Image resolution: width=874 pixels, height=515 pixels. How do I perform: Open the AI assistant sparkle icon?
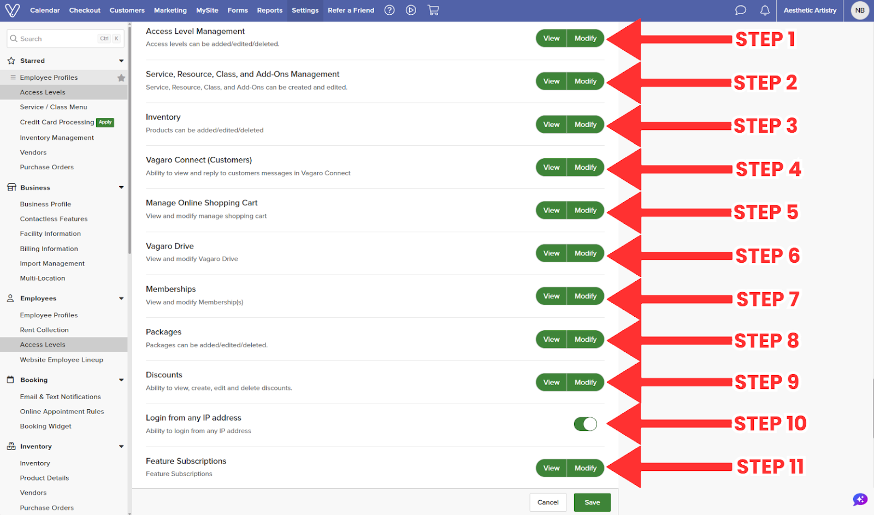coord(860,499)
